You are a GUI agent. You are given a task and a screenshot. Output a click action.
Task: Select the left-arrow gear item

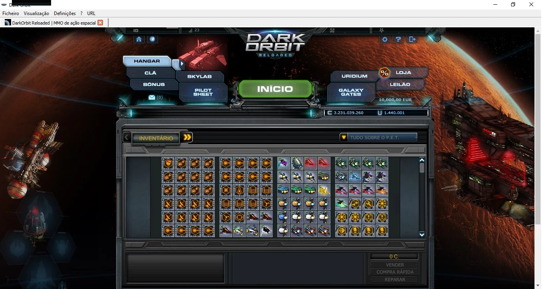click(355, 204)
